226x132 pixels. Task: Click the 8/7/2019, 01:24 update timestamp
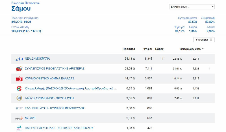[x=21, y=22]
